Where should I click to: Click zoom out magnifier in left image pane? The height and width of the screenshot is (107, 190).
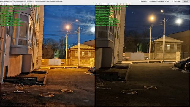point(4,4)
